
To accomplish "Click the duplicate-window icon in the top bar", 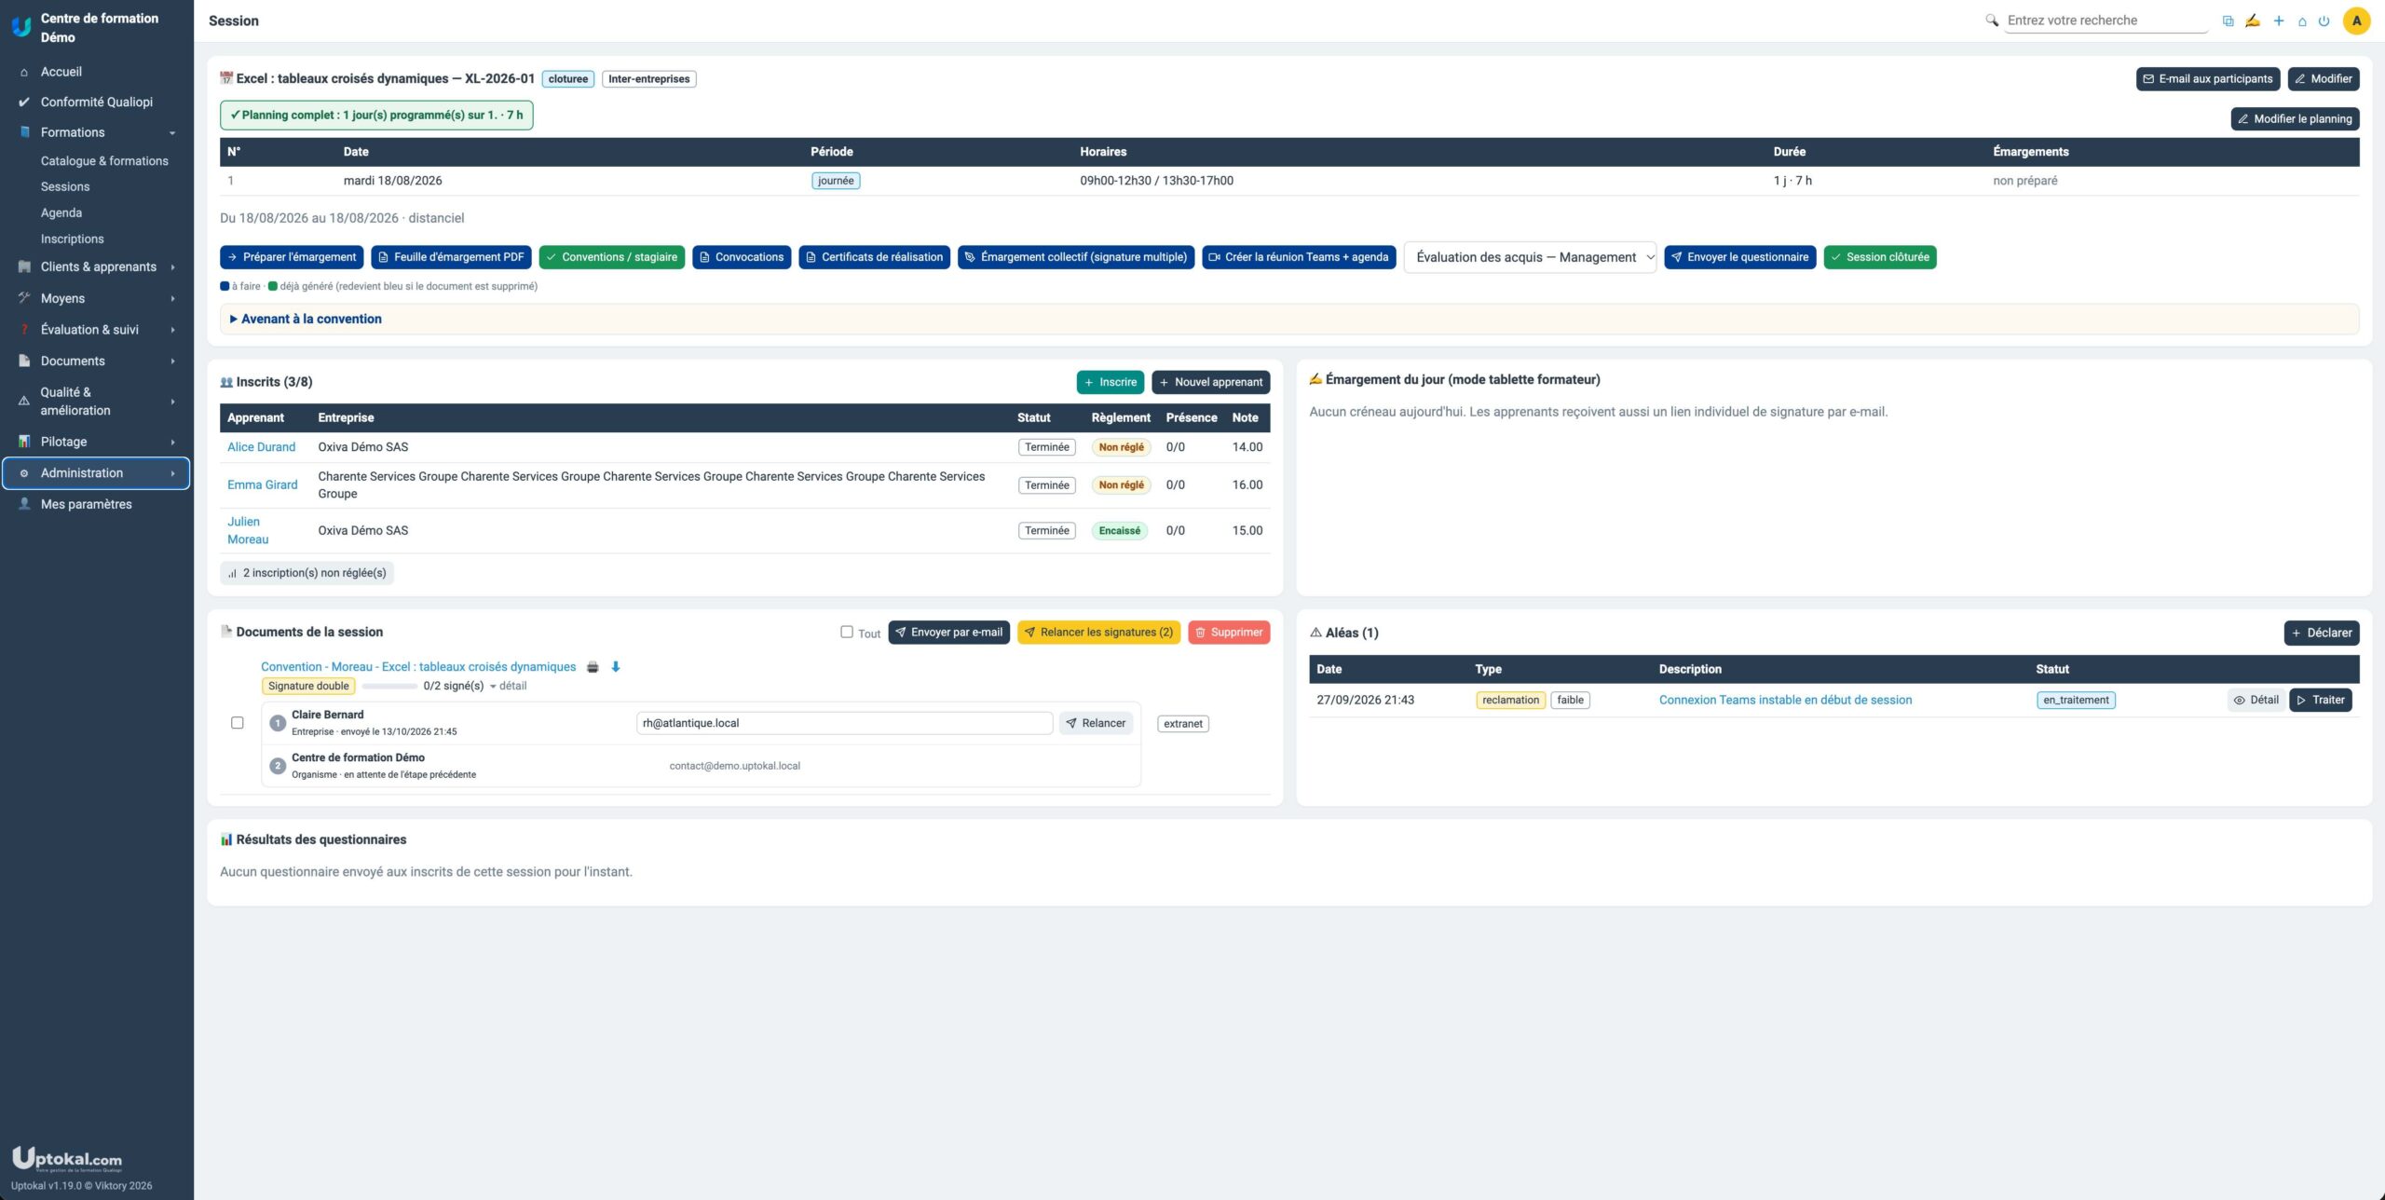I will pos(2228,20).
